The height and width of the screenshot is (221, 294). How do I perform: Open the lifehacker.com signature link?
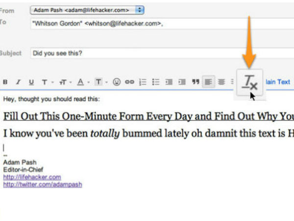click(32, 177)
